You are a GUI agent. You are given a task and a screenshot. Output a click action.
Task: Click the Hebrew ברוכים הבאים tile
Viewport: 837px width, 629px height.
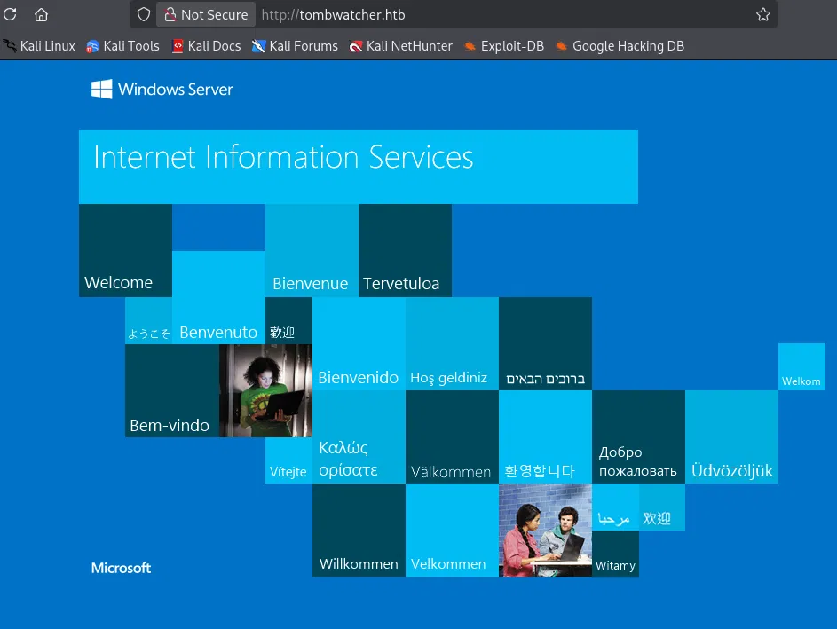tap(545, 343)
